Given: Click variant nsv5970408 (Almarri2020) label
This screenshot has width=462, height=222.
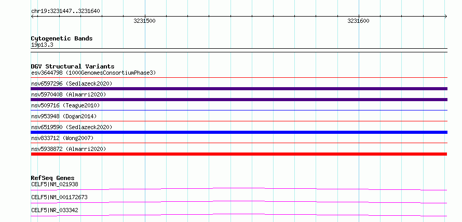Looking at the screenshot, I should click(x=69, y=94).
